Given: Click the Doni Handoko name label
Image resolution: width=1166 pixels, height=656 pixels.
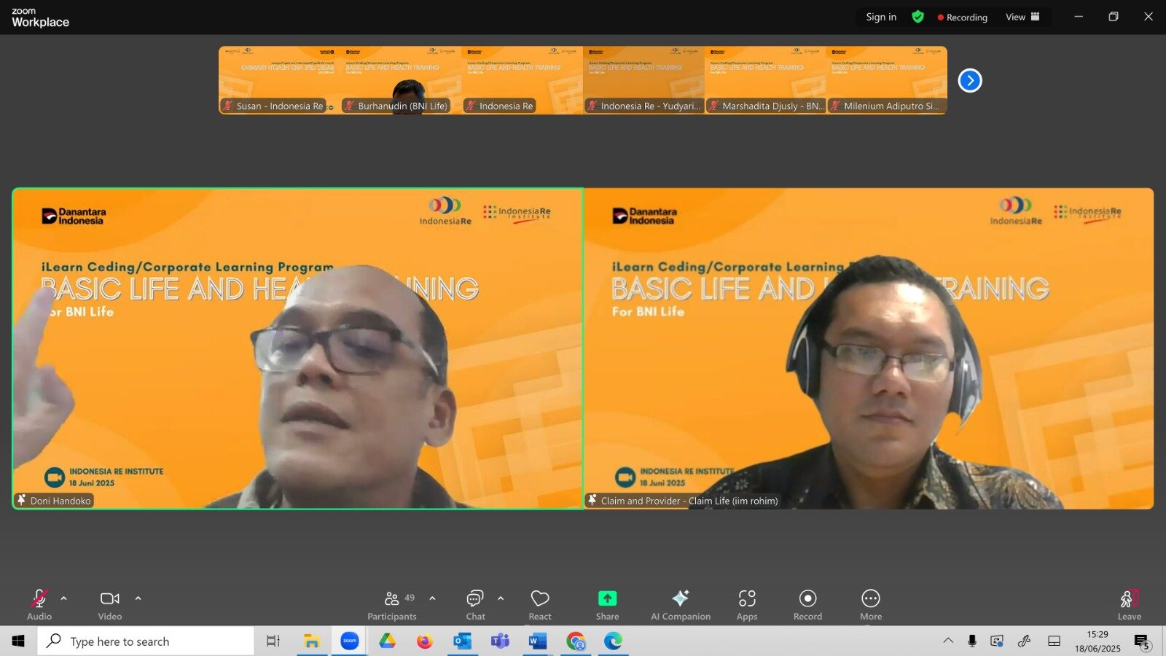Looking at the screenshot, I should [55, 501].
